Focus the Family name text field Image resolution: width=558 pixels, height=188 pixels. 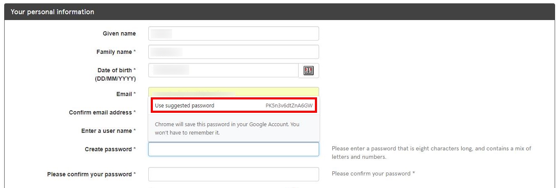click(x=233, y=52)
